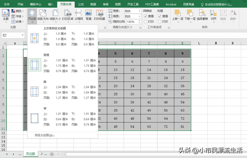
Task: Switch to the 公式 (Formulas) tab
Action: point(81,4)
